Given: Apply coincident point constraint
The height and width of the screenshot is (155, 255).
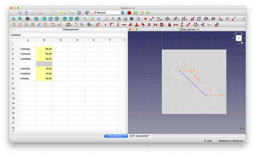Looking at the screenshot, I should coord(105,25).
